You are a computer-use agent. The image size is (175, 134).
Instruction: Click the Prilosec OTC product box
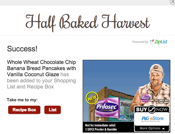pyautogui.click(x=107, y=108)
